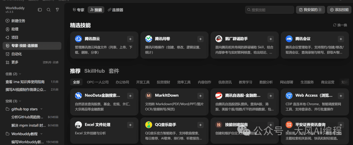Switch to the 技能 tab
This screenshot has height=145, width=353.
point(96,10)
